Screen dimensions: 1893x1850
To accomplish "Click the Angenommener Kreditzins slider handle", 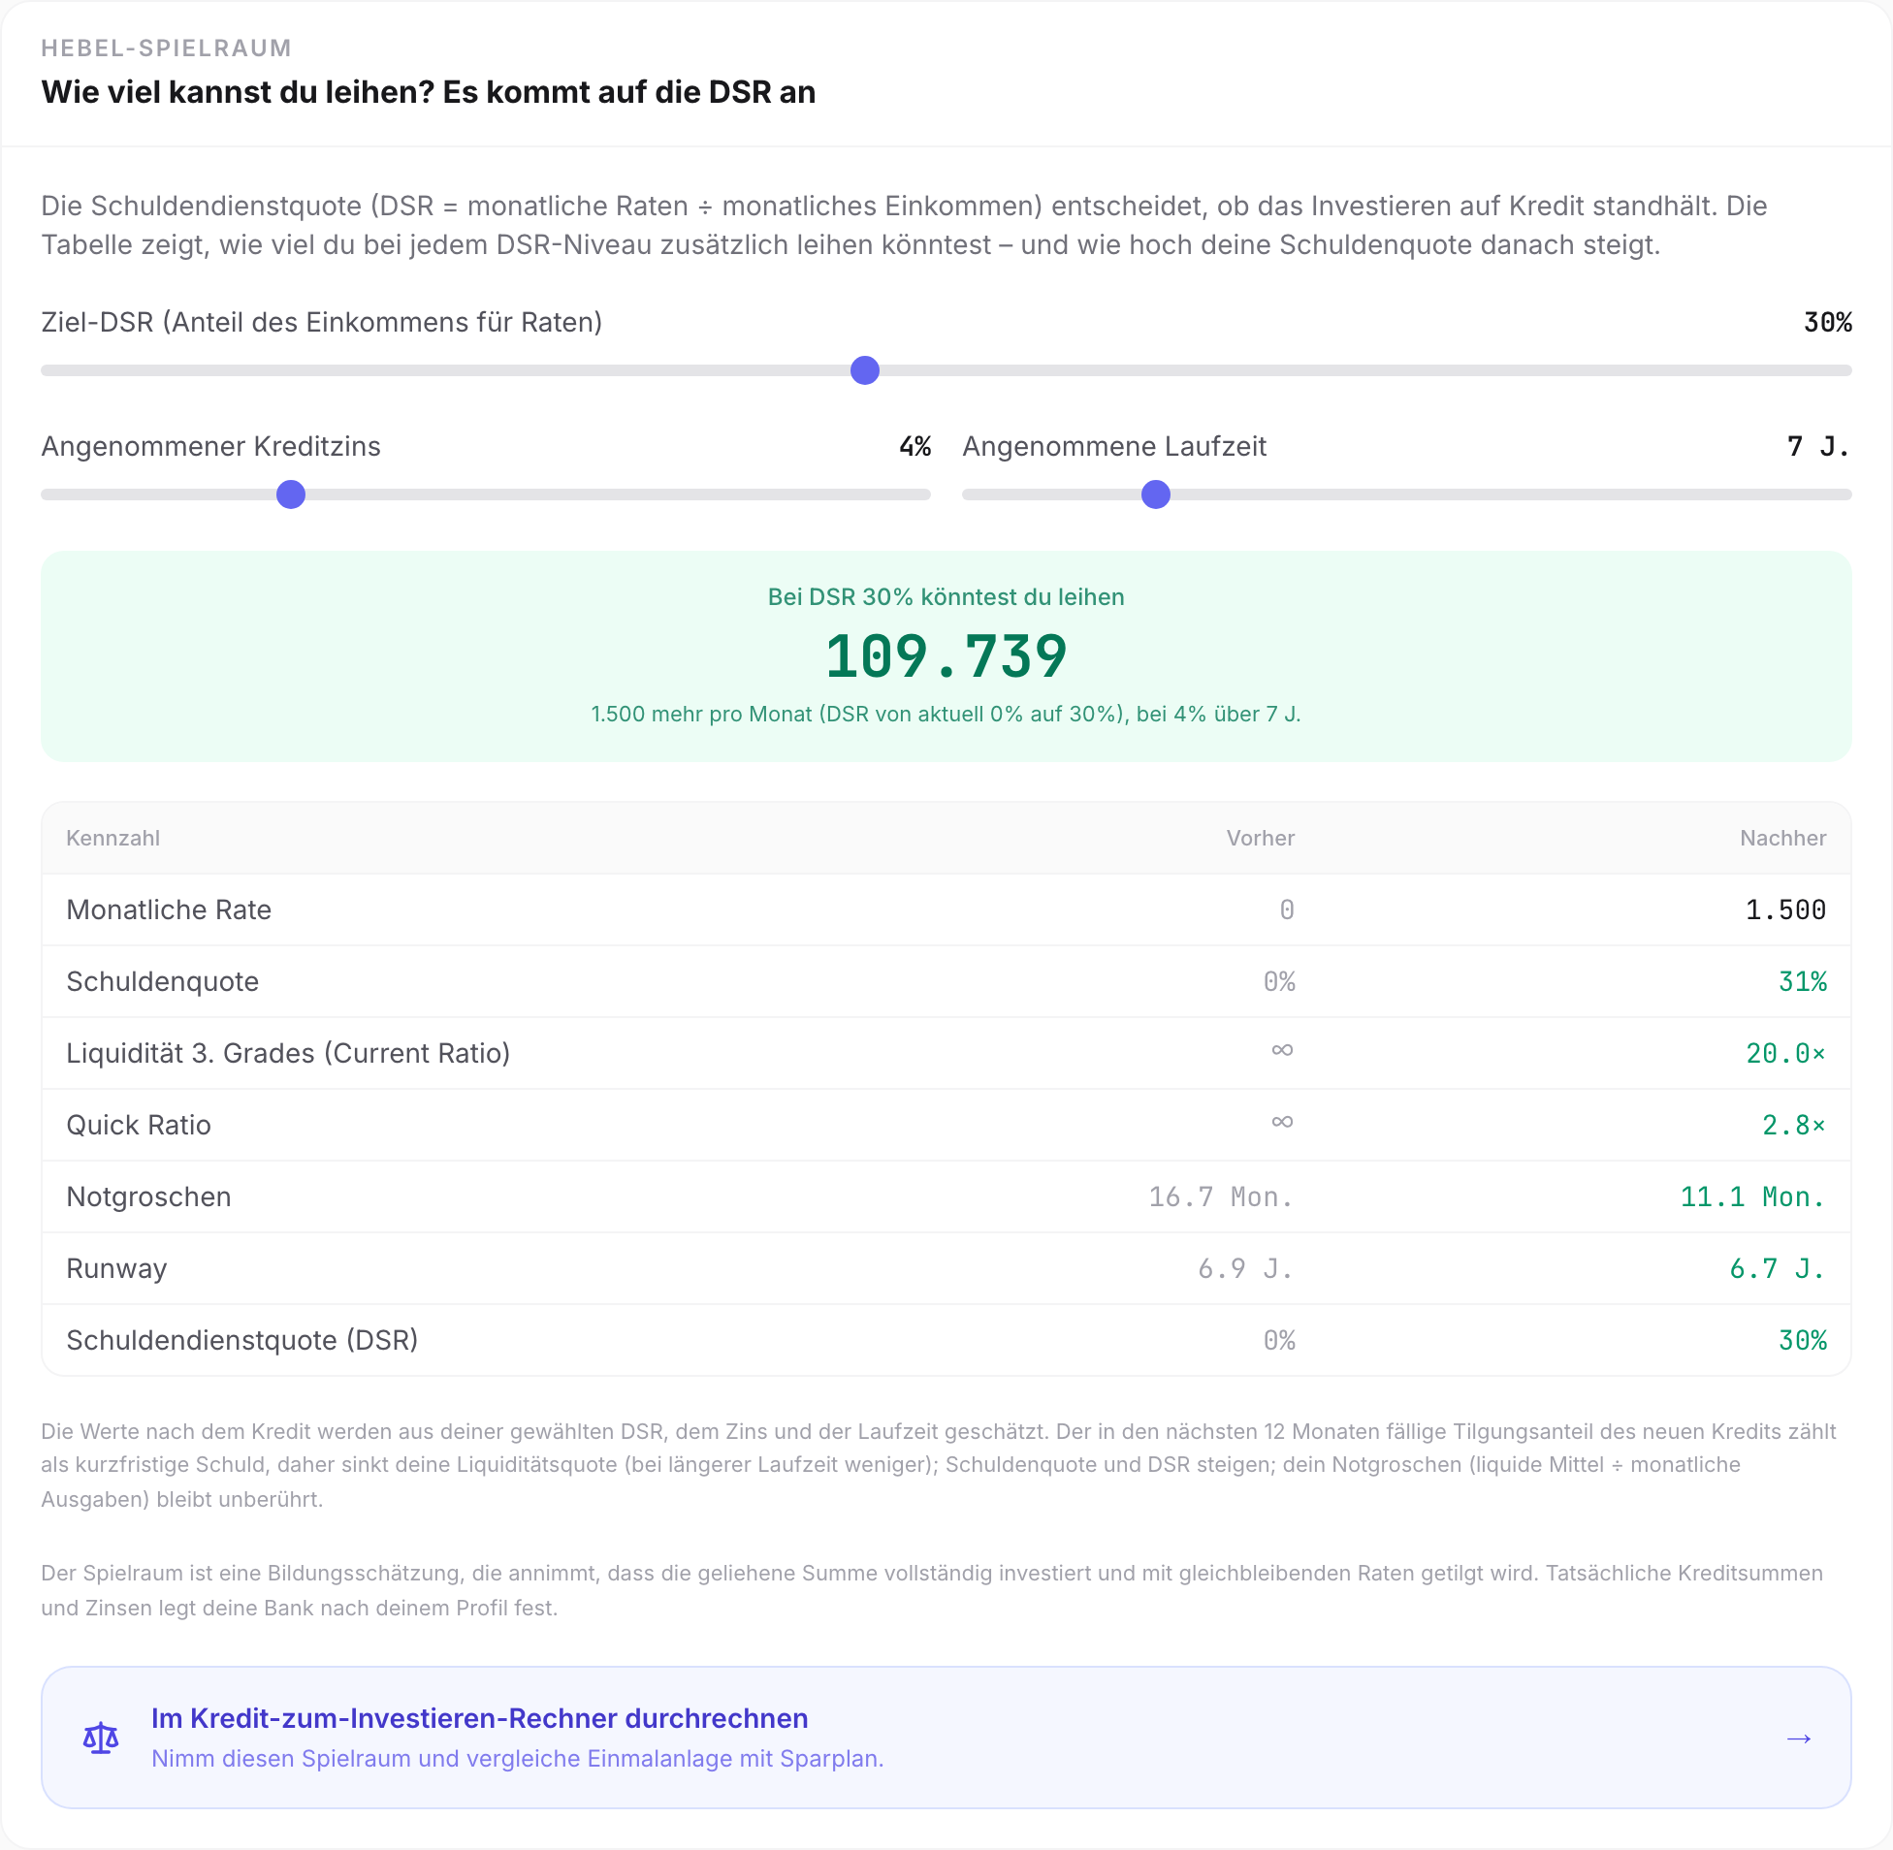I will point(291,494).
